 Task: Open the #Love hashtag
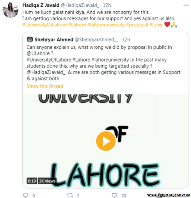tap(156, 24)
